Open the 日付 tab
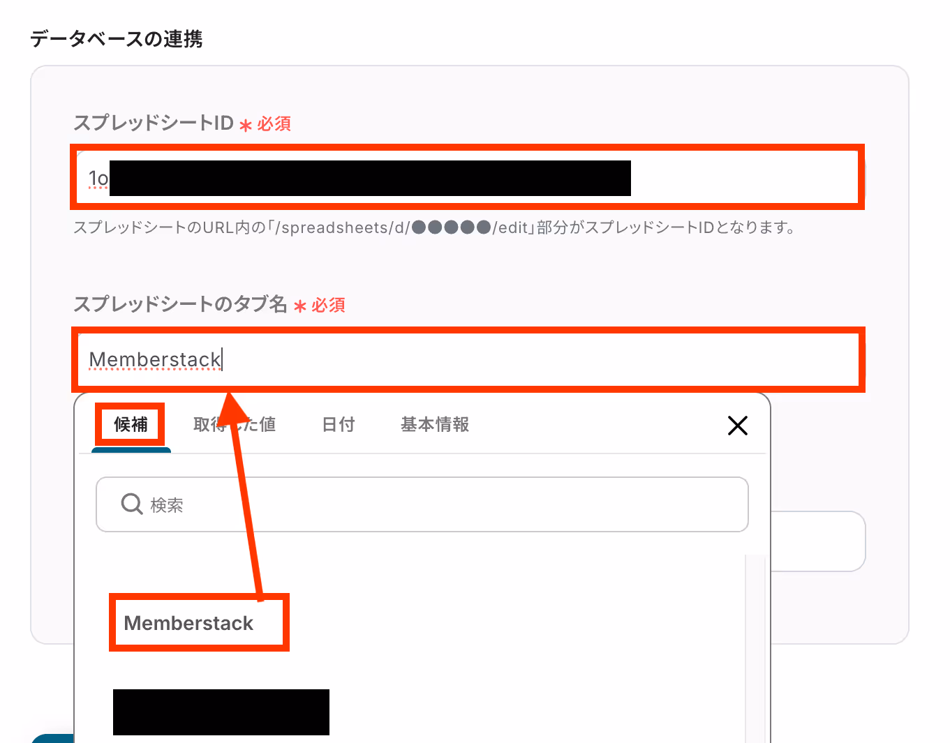This screenshot has height=743, width=950. 339,424
